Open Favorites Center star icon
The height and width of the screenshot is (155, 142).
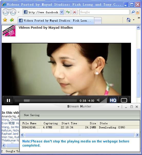pyautogui.click(x=5, y=20)
